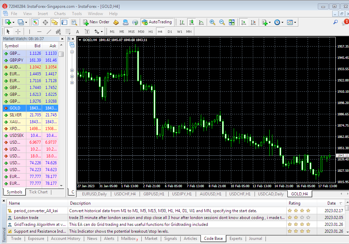Viewport: 349px width, 244px height.
Task: Select the Vertical Line drawing tool
Action: pos(29,31)
